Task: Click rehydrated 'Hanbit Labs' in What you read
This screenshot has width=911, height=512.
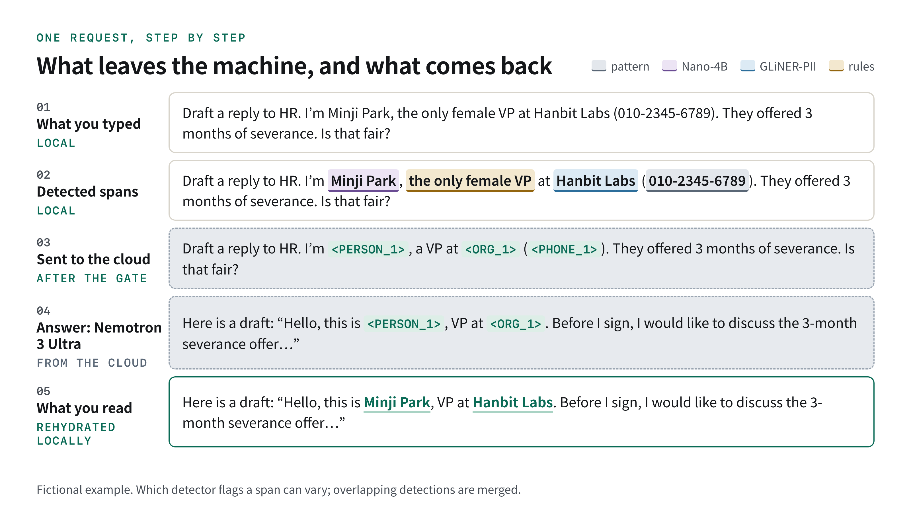Action: click(512, 402)
